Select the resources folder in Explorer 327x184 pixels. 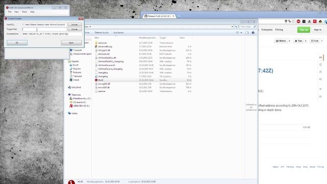click(102, 43)
